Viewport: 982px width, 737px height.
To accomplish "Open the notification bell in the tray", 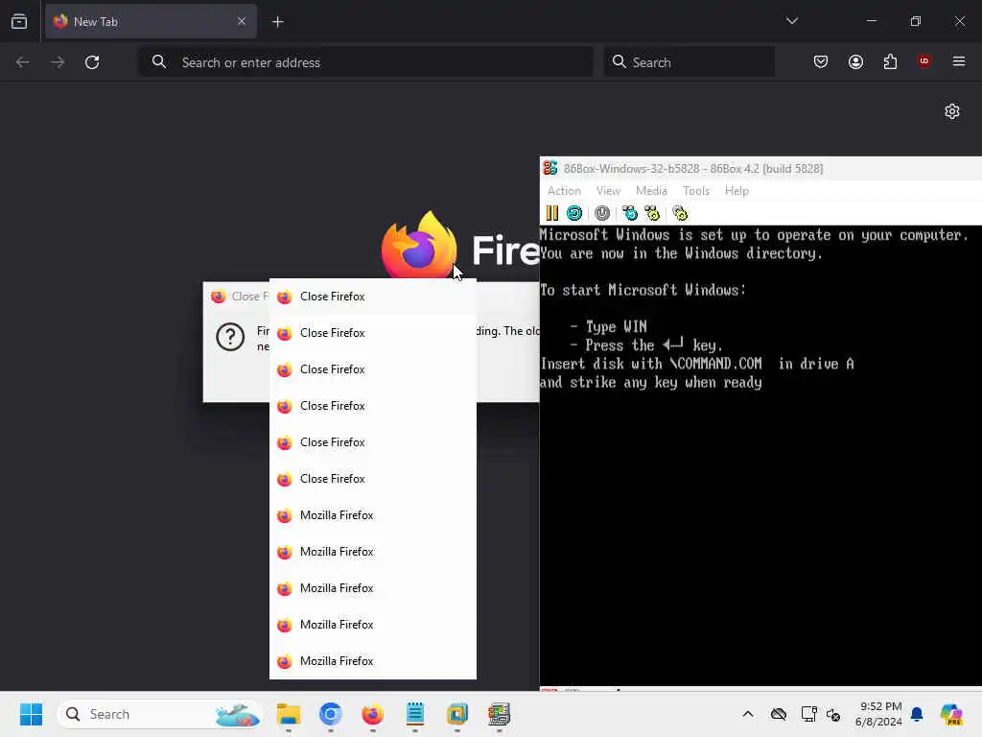I will point(917,714).
